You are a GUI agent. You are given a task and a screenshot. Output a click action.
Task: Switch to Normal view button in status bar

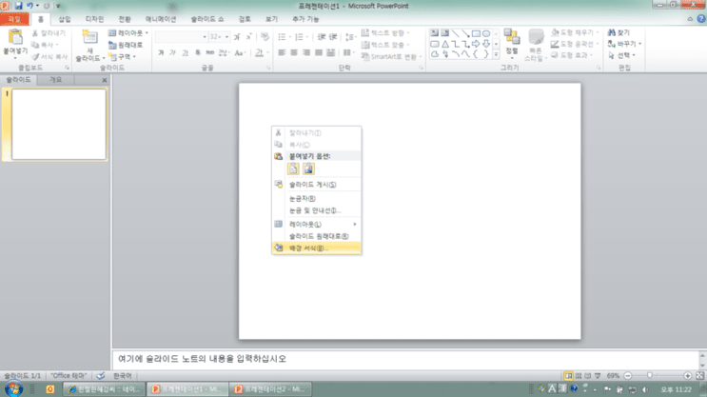click(x=568, y=375)
